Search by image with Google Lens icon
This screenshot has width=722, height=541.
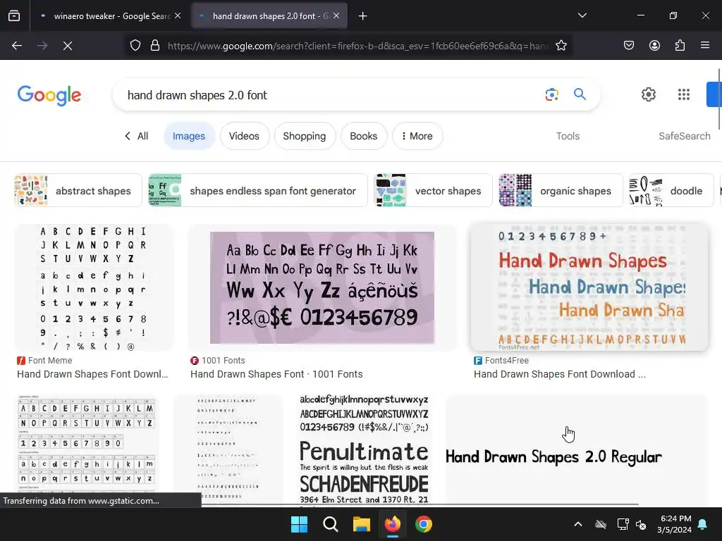pos(551,95)
